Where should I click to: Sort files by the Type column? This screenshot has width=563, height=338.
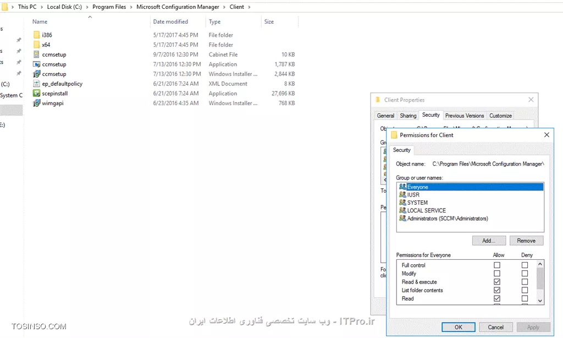(x=215, y=21)
